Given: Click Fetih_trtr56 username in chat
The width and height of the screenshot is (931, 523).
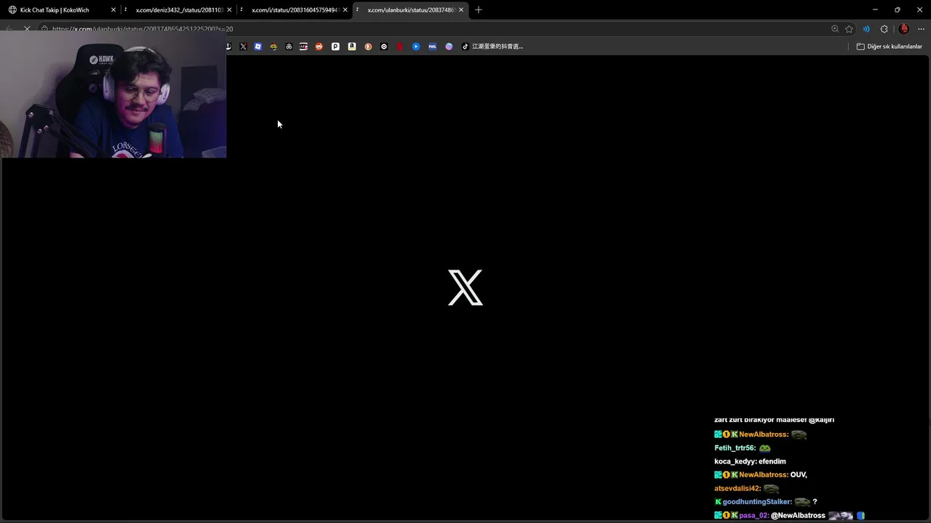Looking at the screenshot, I should (x=735, y=448).
